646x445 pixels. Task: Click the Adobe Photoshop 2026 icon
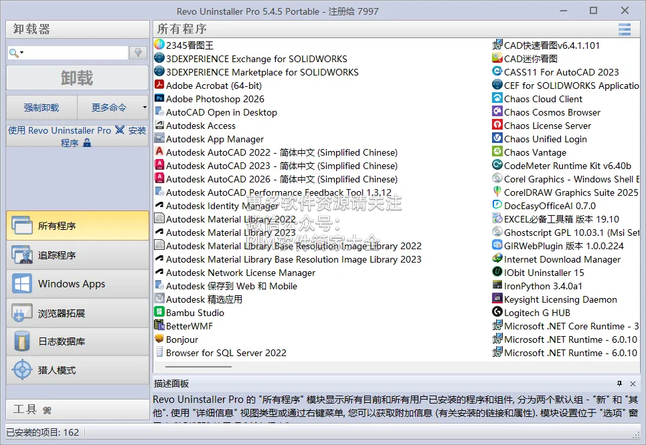(x=159, y=98)
